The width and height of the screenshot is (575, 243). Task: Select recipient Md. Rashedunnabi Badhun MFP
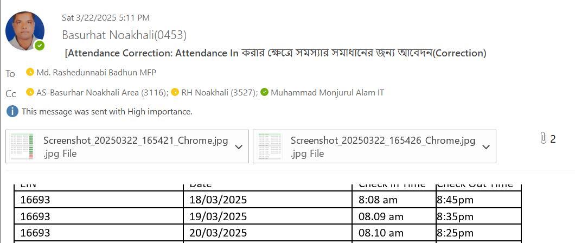point(96,73)
